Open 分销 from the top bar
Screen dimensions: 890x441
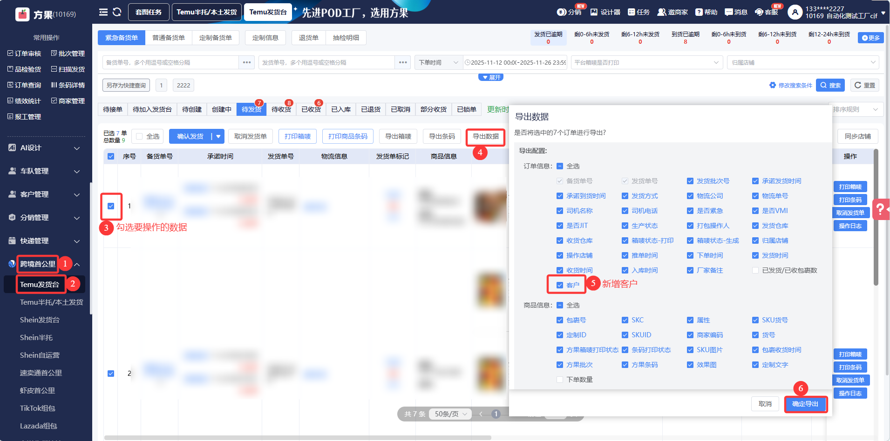[569, 12]
